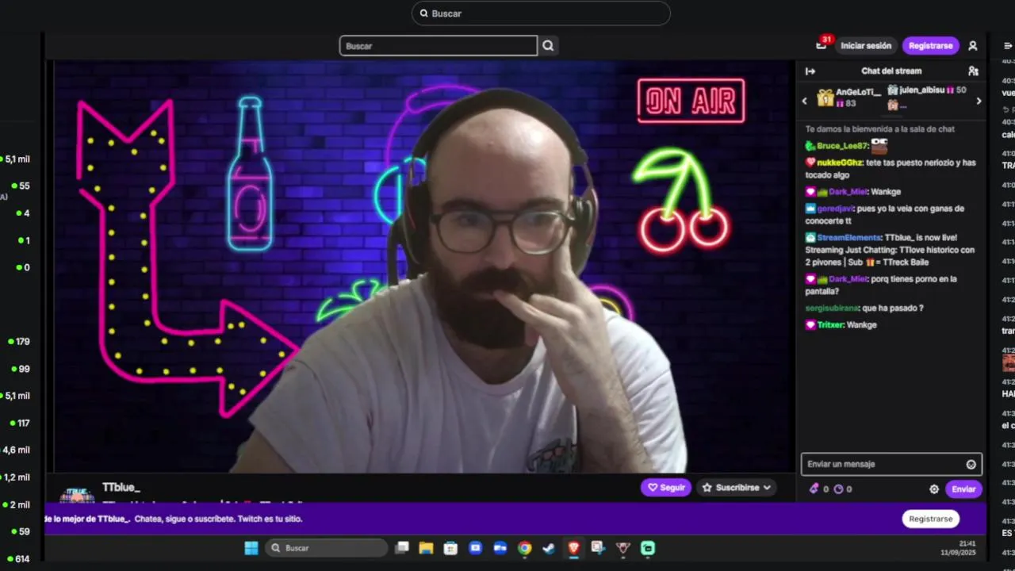Screen dimensions: 1015x571
Task: Open TTblue_ channel name link
Action: pyautogui.click(x=121, y=487)
